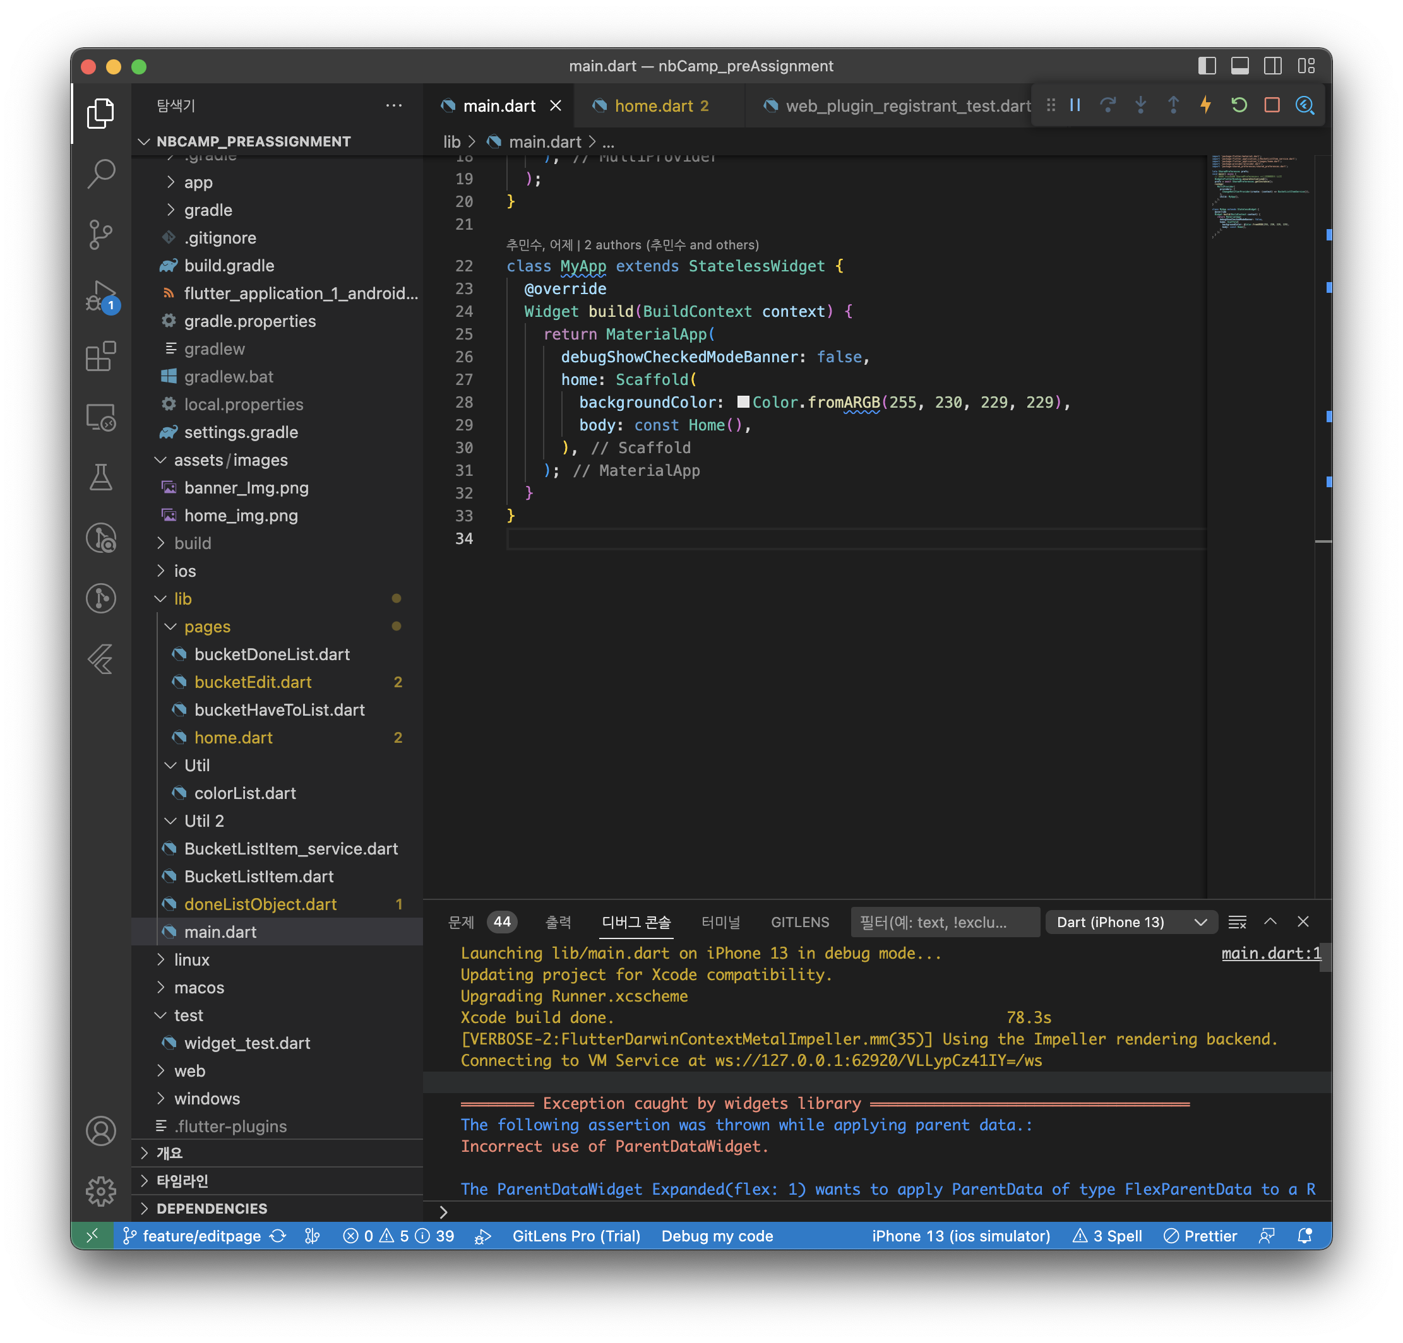This screenshot has width=1403, height=1343.
Task: Expand the DEPENDENCIES section
Action: (278, 1209)
